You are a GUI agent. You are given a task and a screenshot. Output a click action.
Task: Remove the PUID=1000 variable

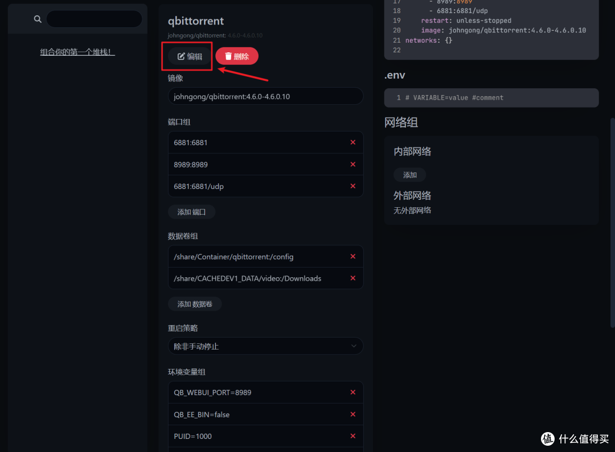pyautogui.click(x=353, y=436)
